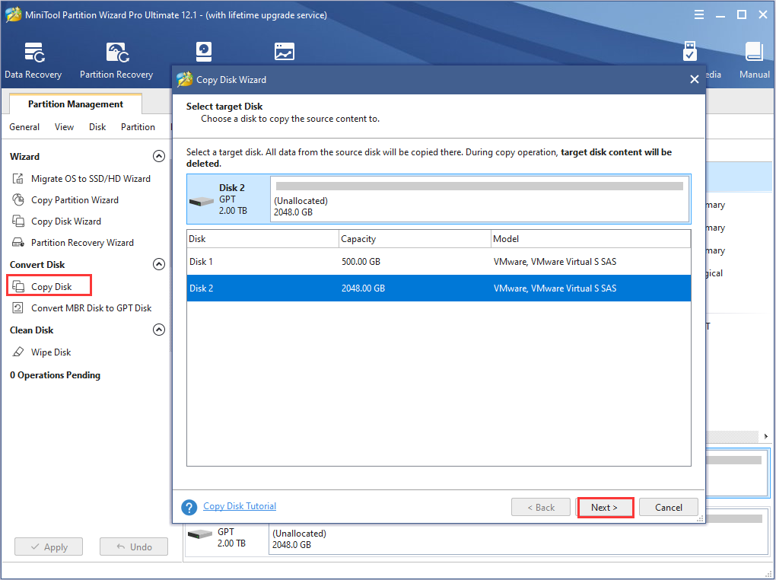Click Partition Recovery Wizard entry
The width and height of the screenshot is (776, 580).
click(x=82, y=242)
